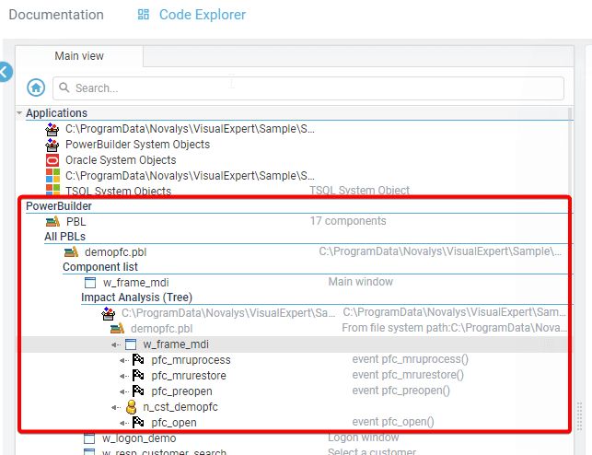Collapse the Applications section arrow
The width and height of the screenshot is (592, 455).
(x=19, y=113)
